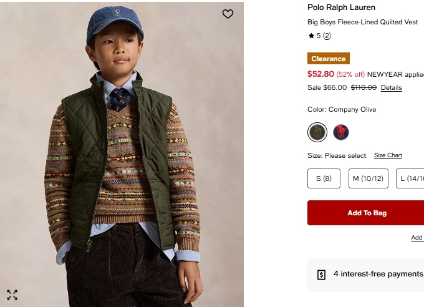Open the Size Chart link
The width and height of the screenshot is (424, 307).
[388, 155]
